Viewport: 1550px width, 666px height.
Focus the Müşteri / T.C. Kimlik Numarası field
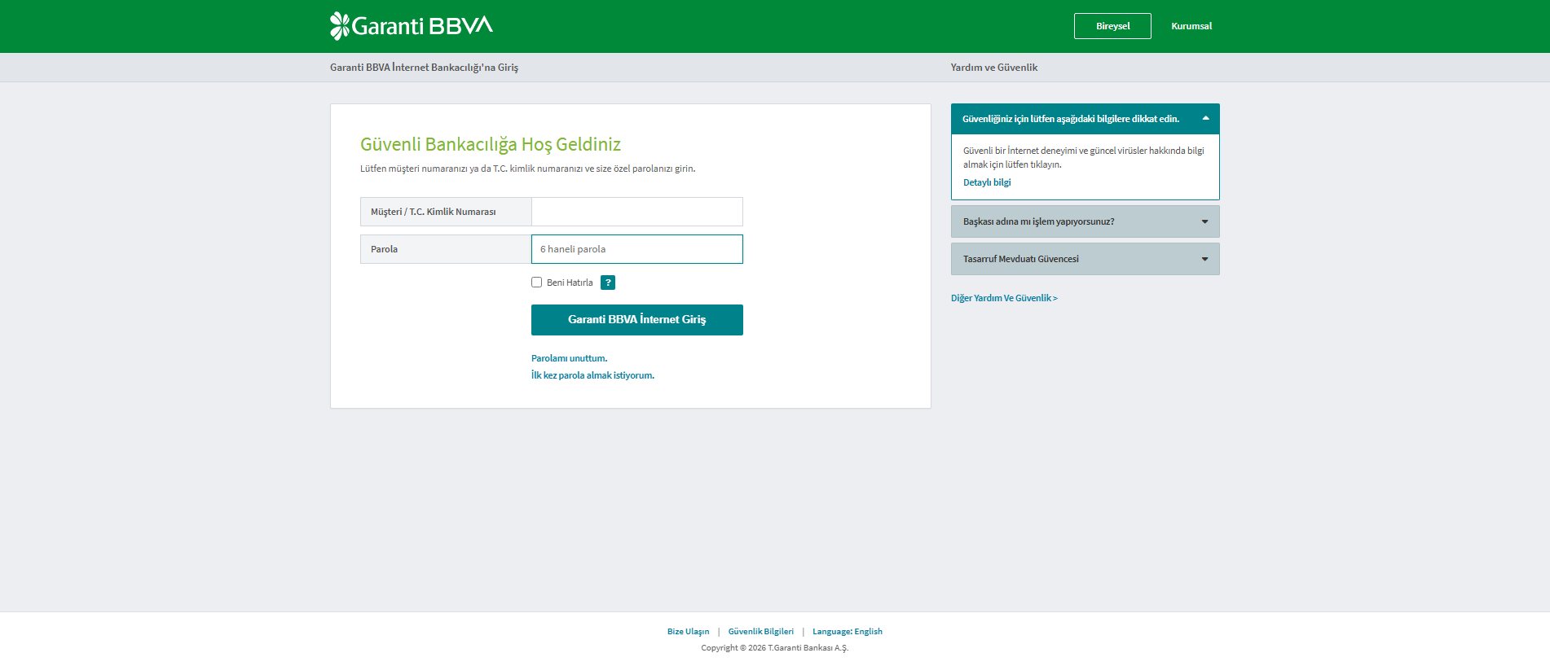coord(637,212)
